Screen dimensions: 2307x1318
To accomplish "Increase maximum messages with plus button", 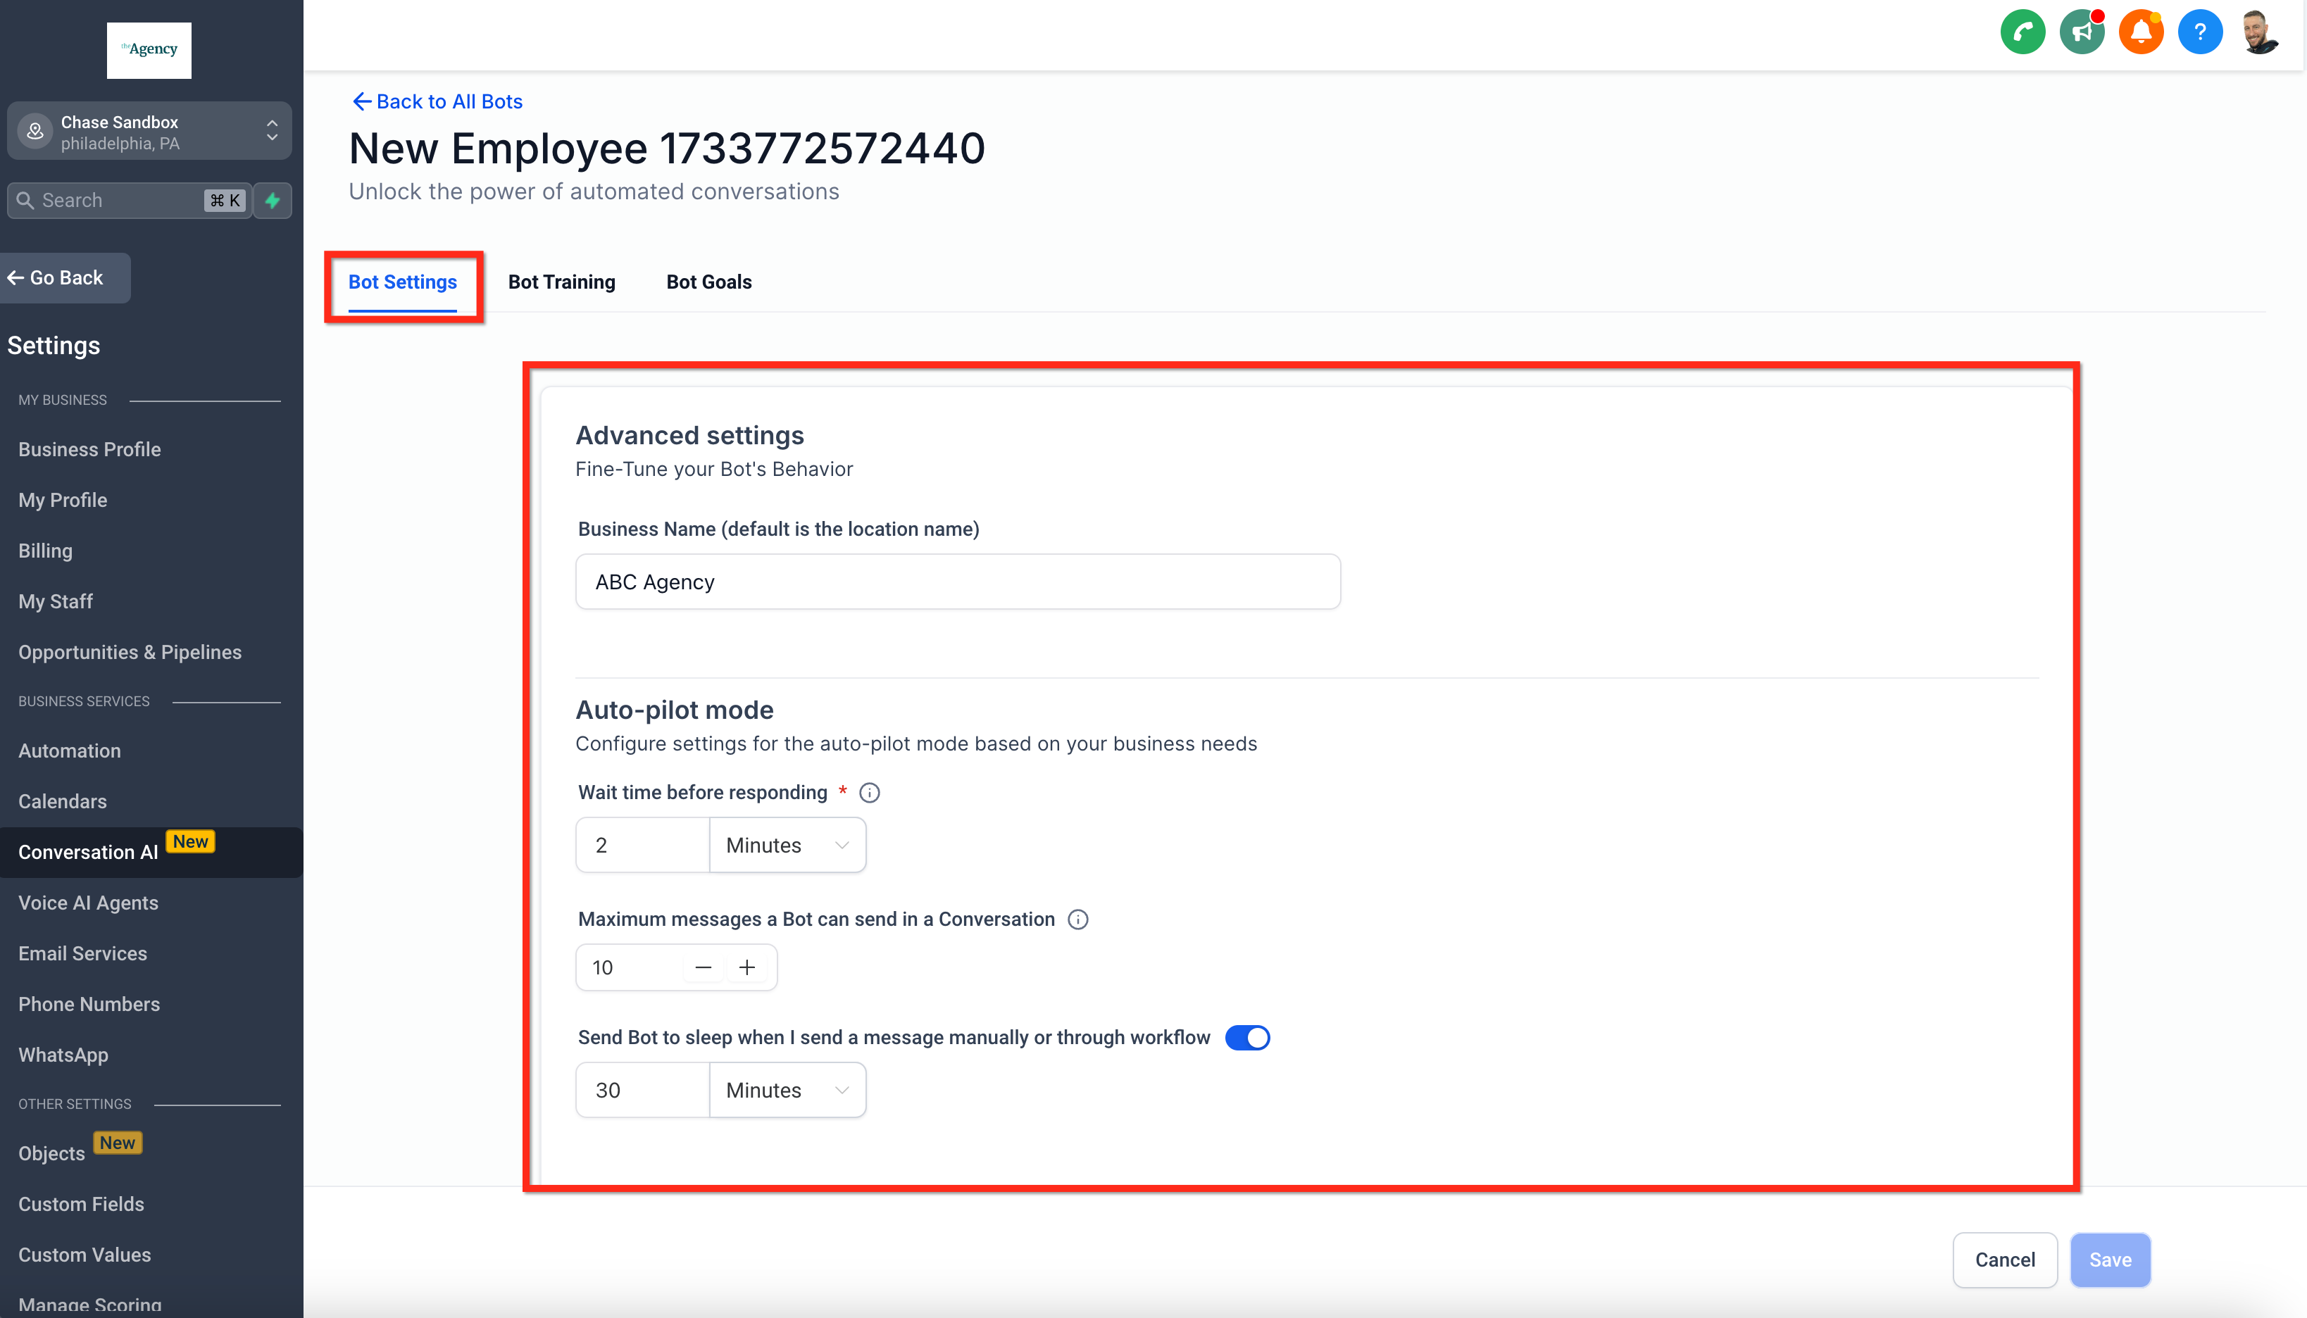I will (747, 967).
